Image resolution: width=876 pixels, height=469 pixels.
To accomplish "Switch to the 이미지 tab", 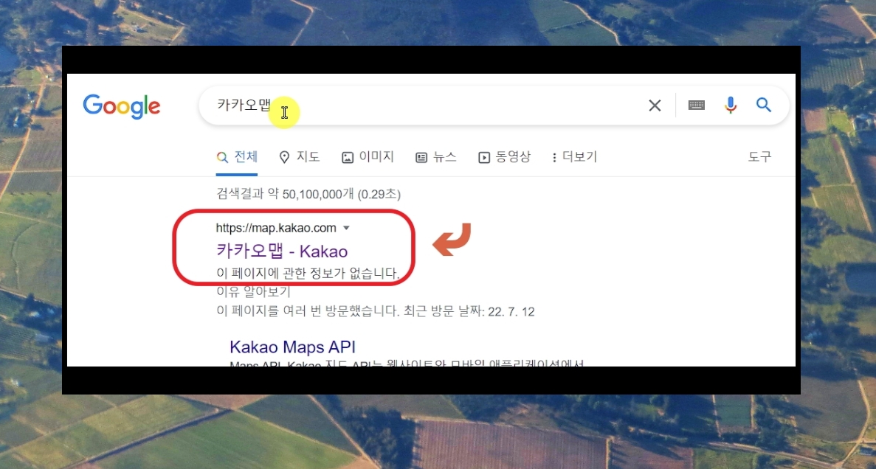I will pos(368,157).
